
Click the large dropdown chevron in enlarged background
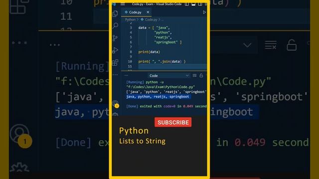247,45
